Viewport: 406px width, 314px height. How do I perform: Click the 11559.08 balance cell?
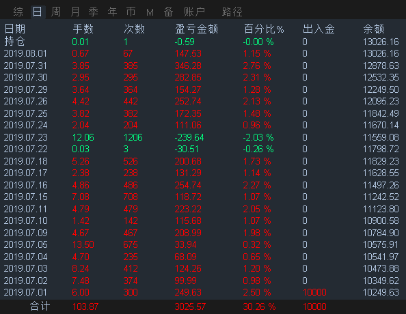[x=381, y=137]
